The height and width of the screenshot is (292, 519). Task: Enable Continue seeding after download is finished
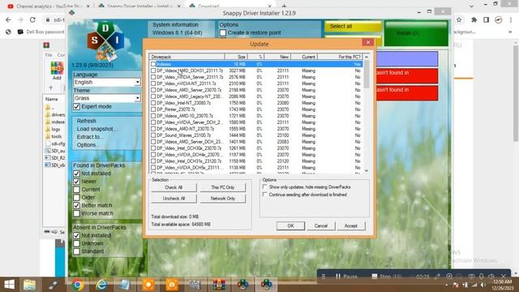[x=264, y=195]
